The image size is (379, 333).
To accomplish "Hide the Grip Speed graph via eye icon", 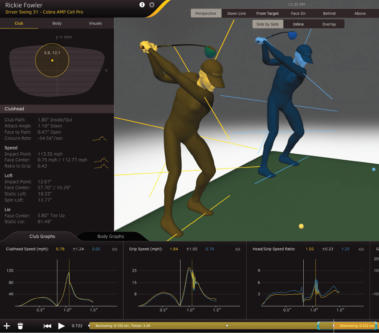I will (x=238, y=249).
